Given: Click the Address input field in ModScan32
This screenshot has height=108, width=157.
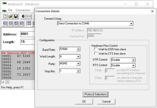Looking at the screenshot, I should [x=27, y=34].
